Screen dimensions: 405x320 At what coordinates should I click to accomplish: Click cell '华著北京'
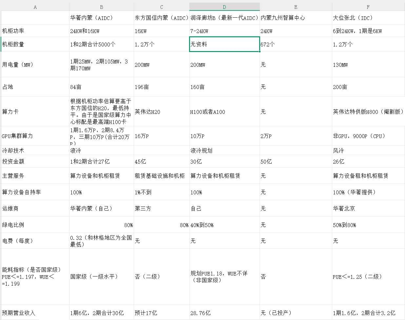(x=368, y=208)
